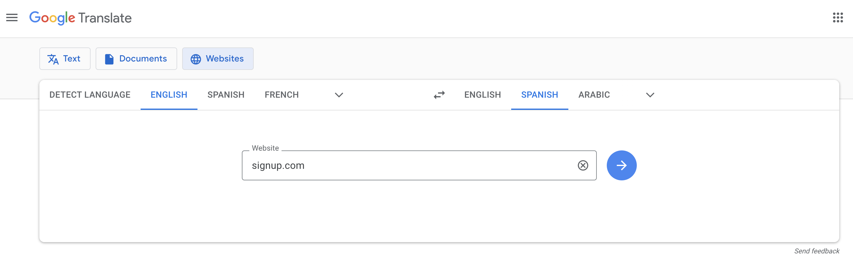Screen dimensions: 853x269
Task: Select Detect Language as source
Action: (x=90, y=95)
